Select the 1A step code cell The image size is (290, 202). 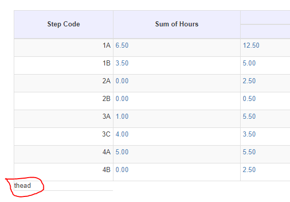[64, 48]
